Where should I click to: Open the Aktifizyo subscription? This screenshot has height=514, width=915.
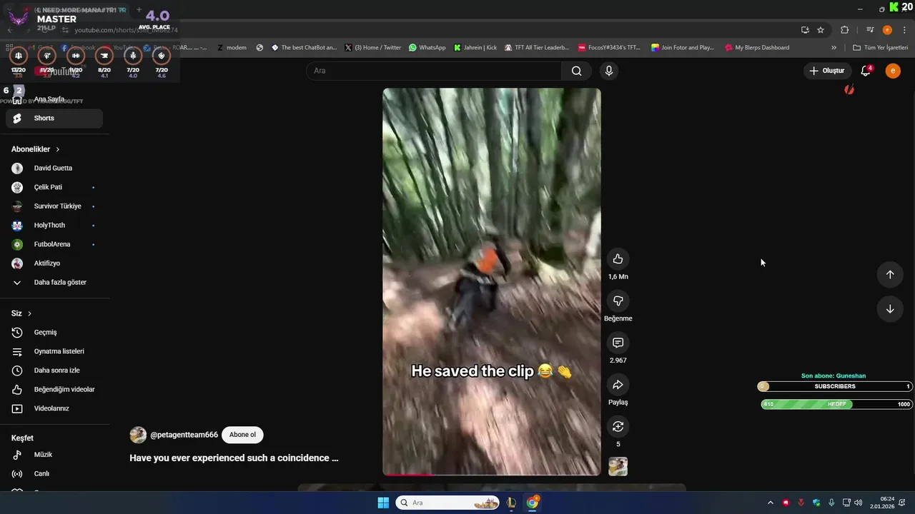click(54, 263)
